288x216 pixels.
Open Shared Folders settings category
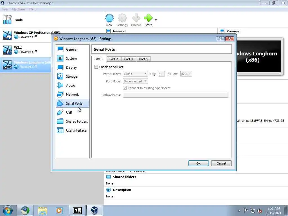point(73,121)
